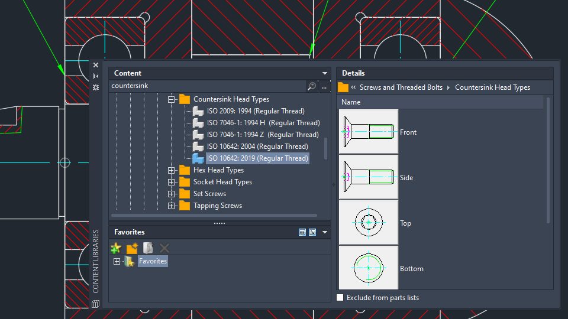Open the Content panel dropdown arrow
The height and width of the screenshot is (319, 568).
tap(324, 73)
